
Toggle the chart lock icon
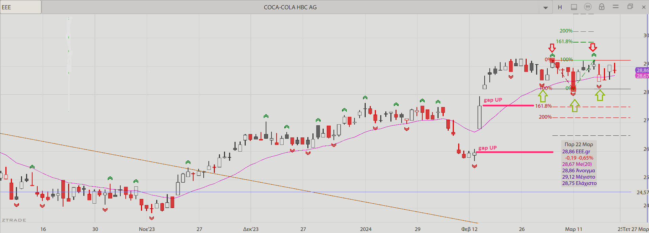point(602,7)
